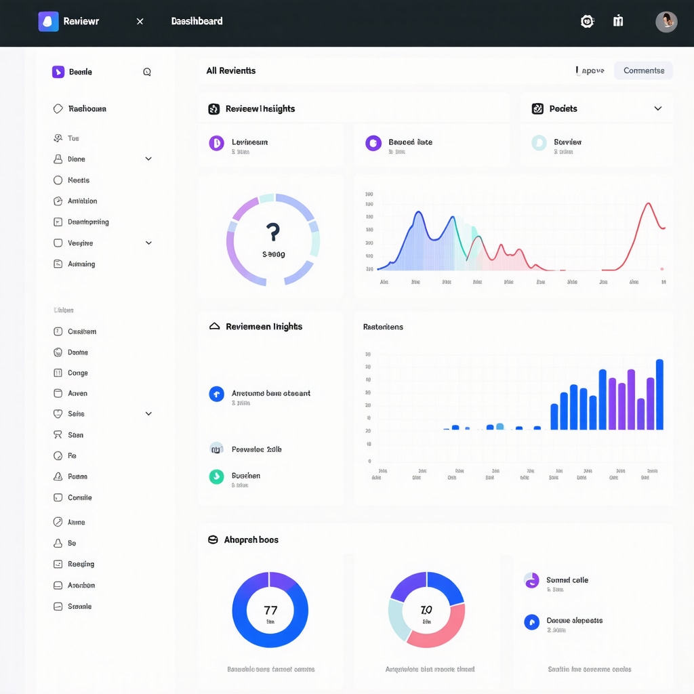Image resolution: width=694 pixels, height=694 pixels.
Task: Open the Poamo sidebar item
Action: [x=70, y=476]
